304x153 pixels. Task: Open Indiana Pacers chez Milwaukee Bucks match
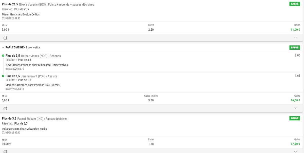pos(24,129)
